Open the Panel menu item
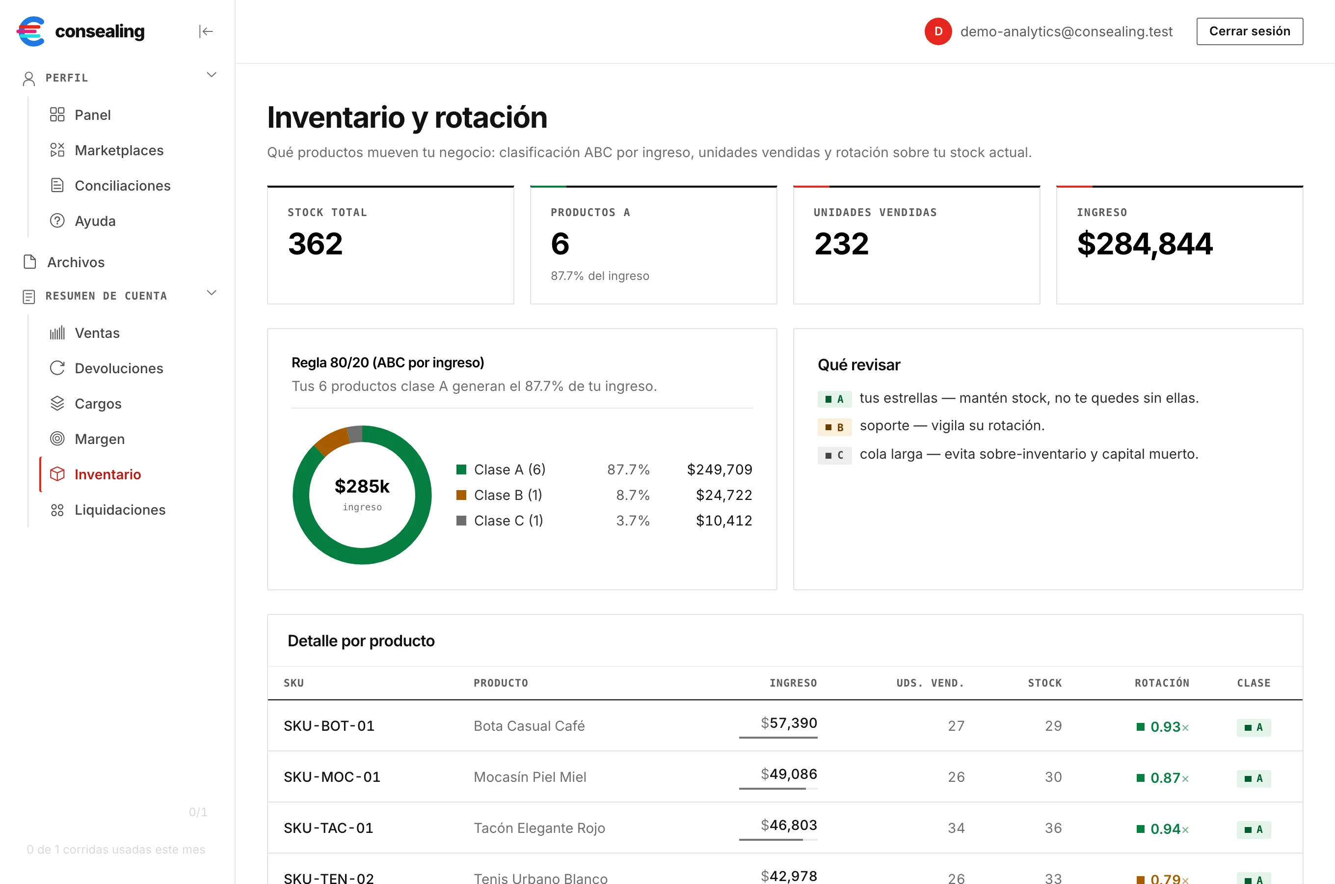The width and height of the screenshot is (1335, 884). tap(93, 115)
